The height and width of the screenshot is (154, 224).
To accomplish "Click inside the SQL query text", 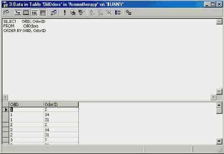I will 24,26.
